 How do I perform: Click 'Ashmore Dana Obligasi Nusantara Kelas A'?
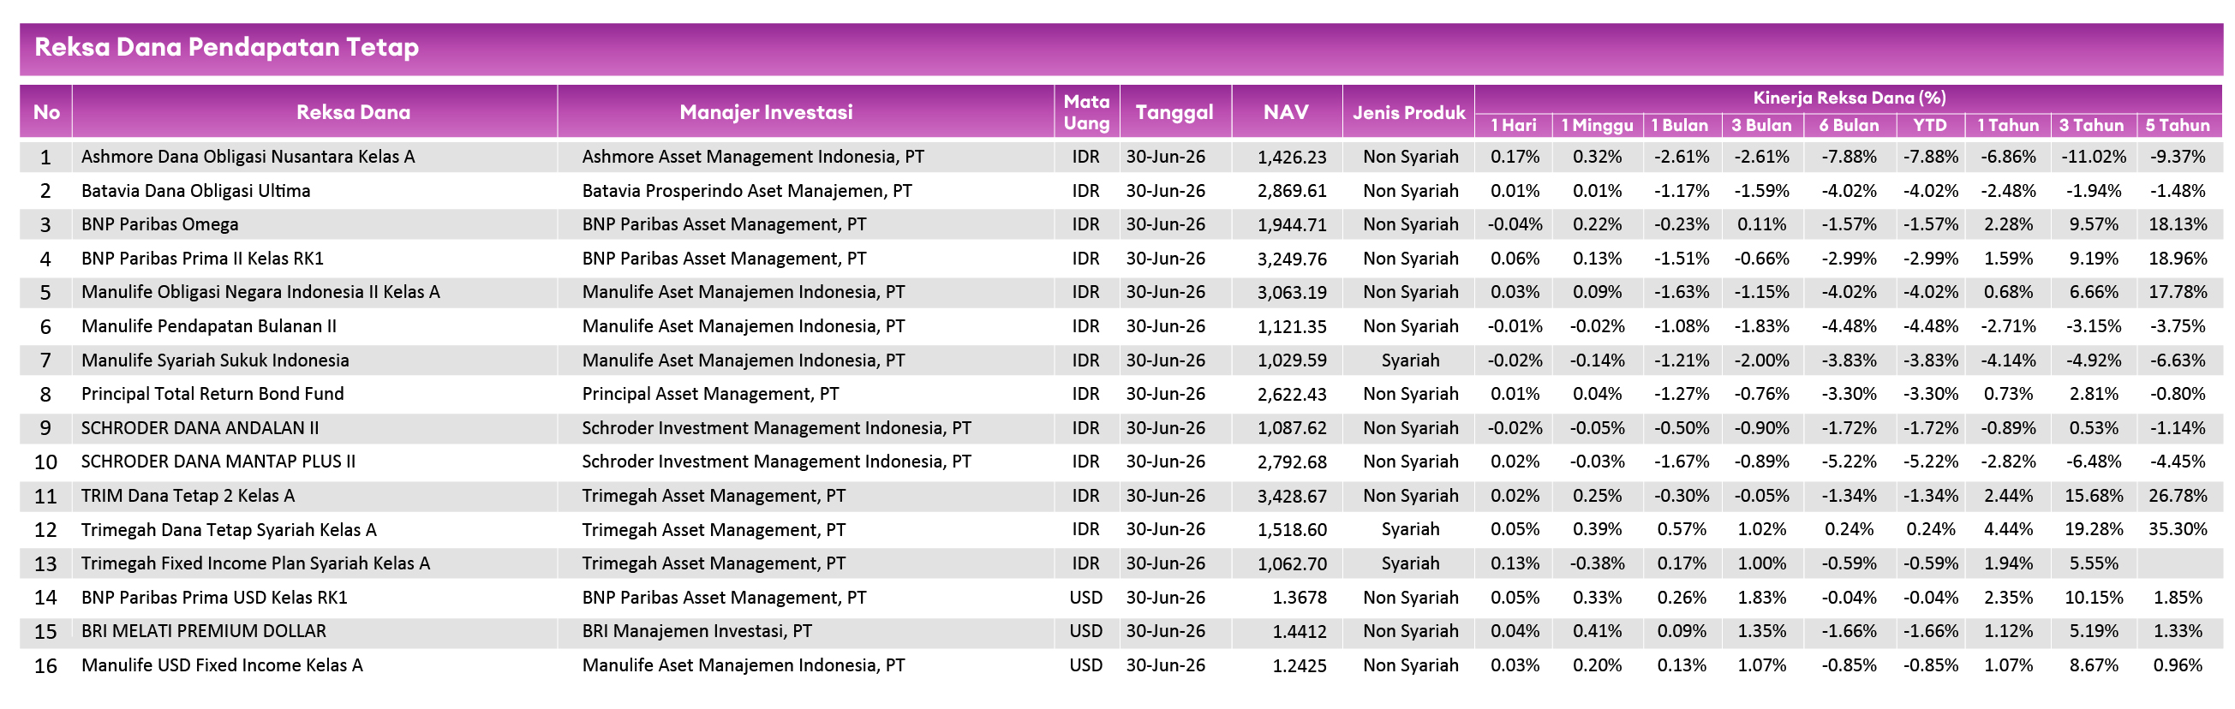248,157
